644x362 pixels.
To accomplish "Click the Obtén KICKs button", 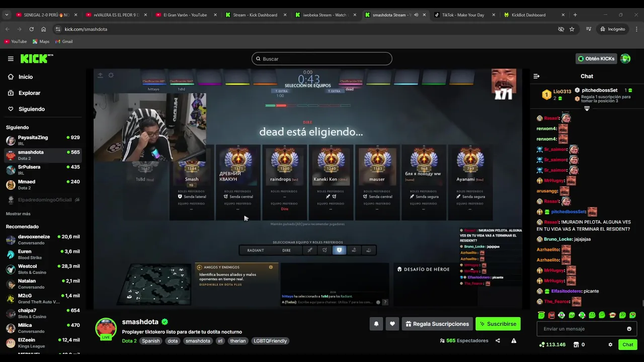I will click(596, 59).
